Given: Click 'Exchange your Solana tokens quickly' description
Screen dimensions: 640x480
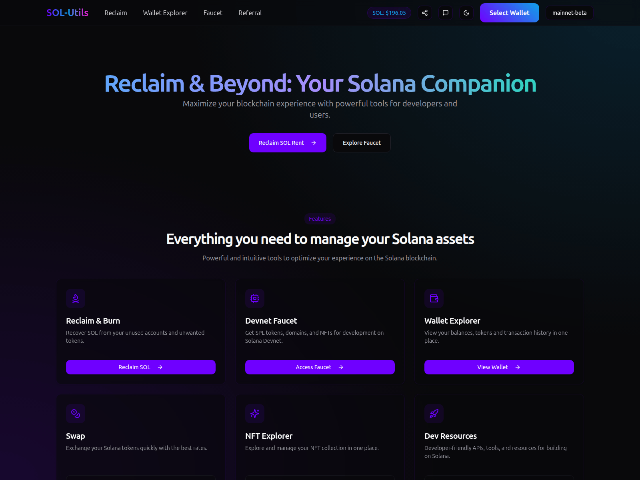Looking at the screenshot, I should [x=136, y=448].
